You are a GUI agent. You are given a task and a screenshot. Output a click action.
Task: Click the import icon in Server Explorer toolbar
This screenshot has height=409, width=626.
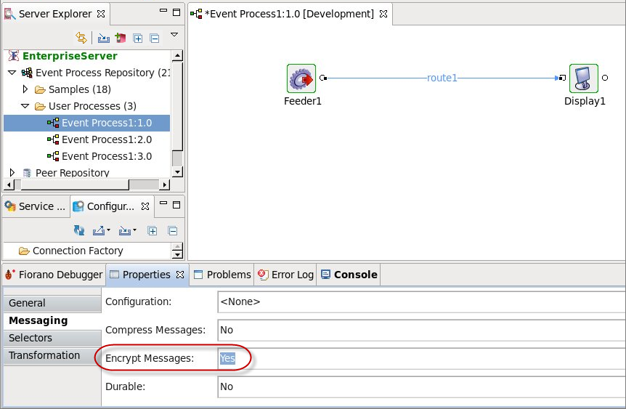(x=104, y=39)
